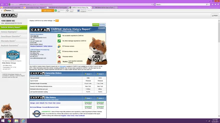Screen dimensions: 220x123
Task: Open address bar dropdown arrow
Action: point(151,4)
